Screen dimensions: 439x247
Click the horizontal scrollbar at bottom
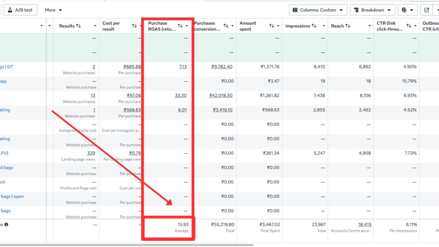[x=127, y=245]
